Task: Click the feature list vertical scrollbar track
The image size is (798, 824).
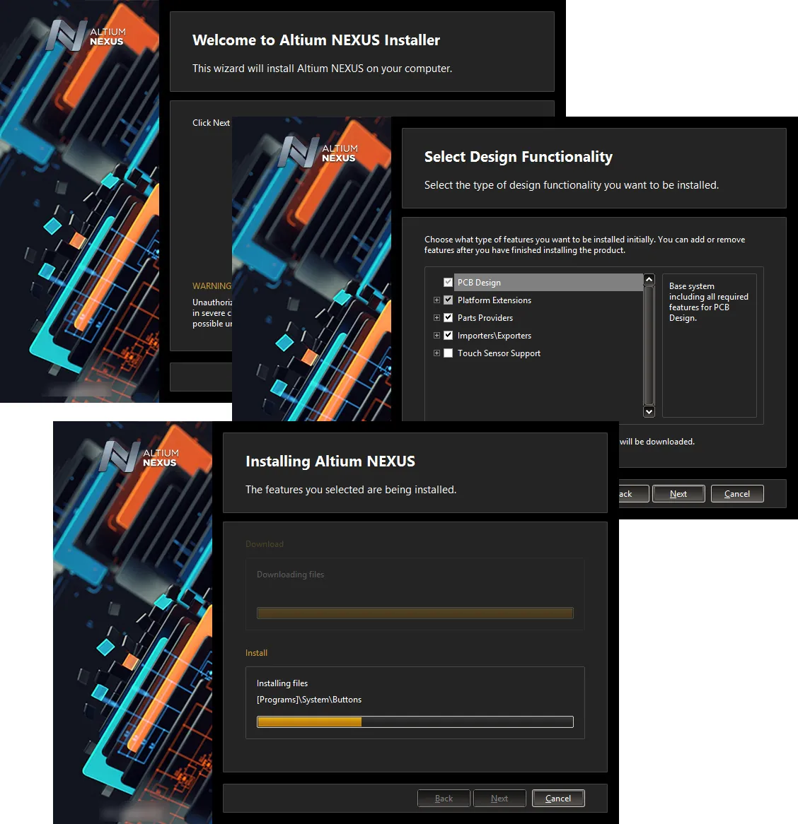Action: [x=649, y=346]
